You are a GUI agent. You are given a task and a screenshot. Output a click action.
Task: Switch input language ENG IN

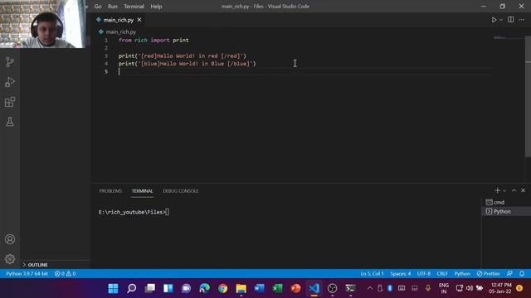click(444, 288)
